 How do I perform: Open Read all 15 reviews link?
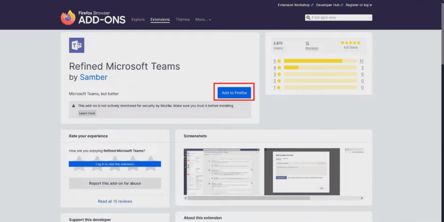click(x=115, y=201)
